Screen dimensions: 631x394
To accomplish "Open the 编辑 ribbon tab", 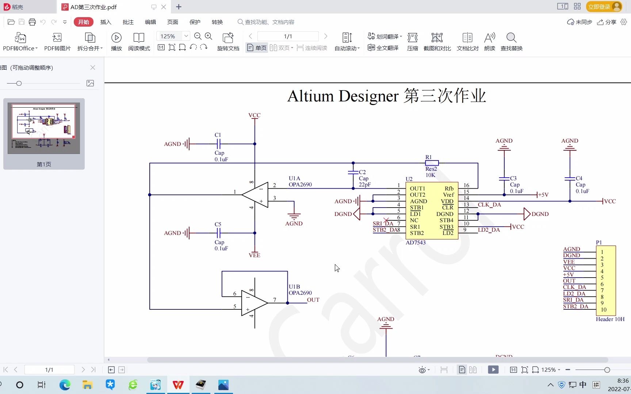I will point(150,22).
